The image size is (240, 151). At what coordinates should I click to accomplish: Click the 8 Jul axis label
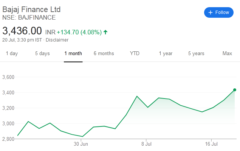click(146, 144)
